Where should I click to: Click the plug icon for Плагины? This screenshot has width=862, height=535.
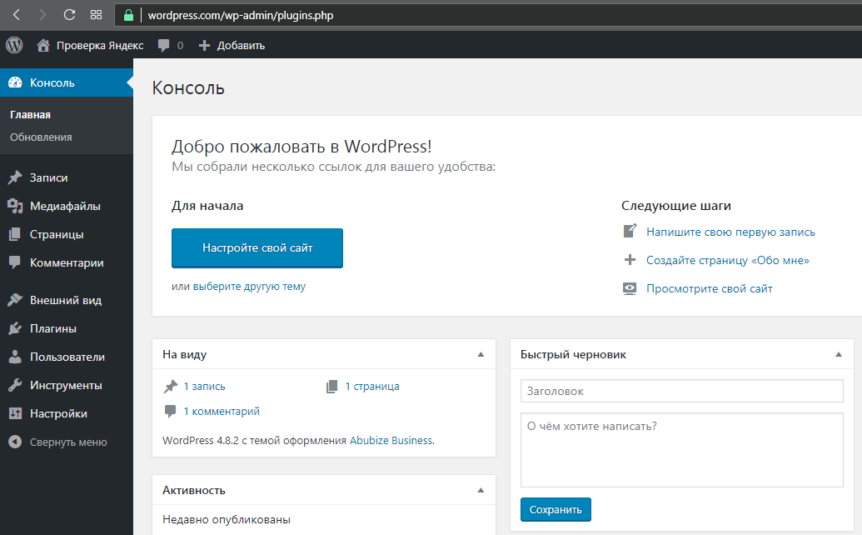14,328
